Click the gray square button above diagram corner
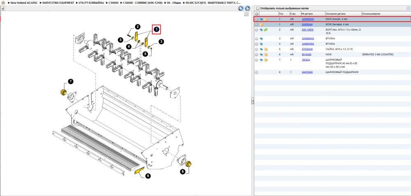This screenshot has height=196, width=411. click(x=246, y=14)
